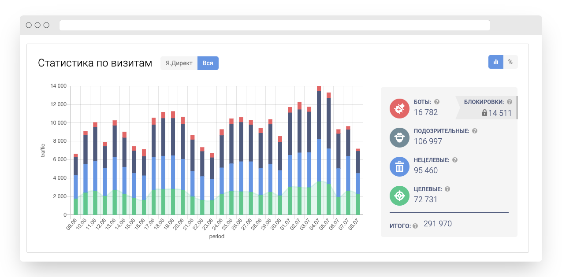Click help icon next to БЛОКИРОВКИ
The image size is (562, 277).
[x=510, y=102]
